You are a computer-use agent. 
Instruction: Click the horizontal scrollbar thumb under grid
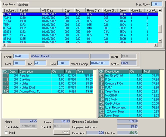click(25, 45)
